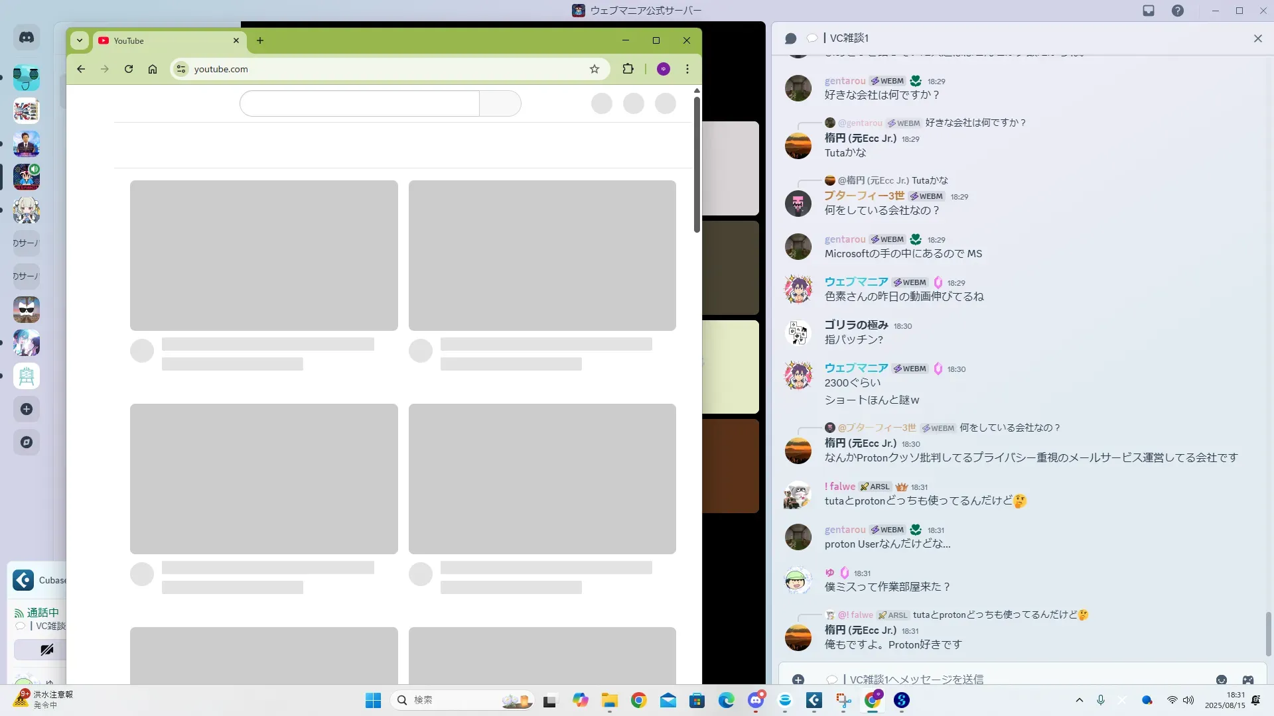Viewport: 1274px width, 716px height.
Task: Reload the youtube.com page
Action: click(x=129, y=69)
